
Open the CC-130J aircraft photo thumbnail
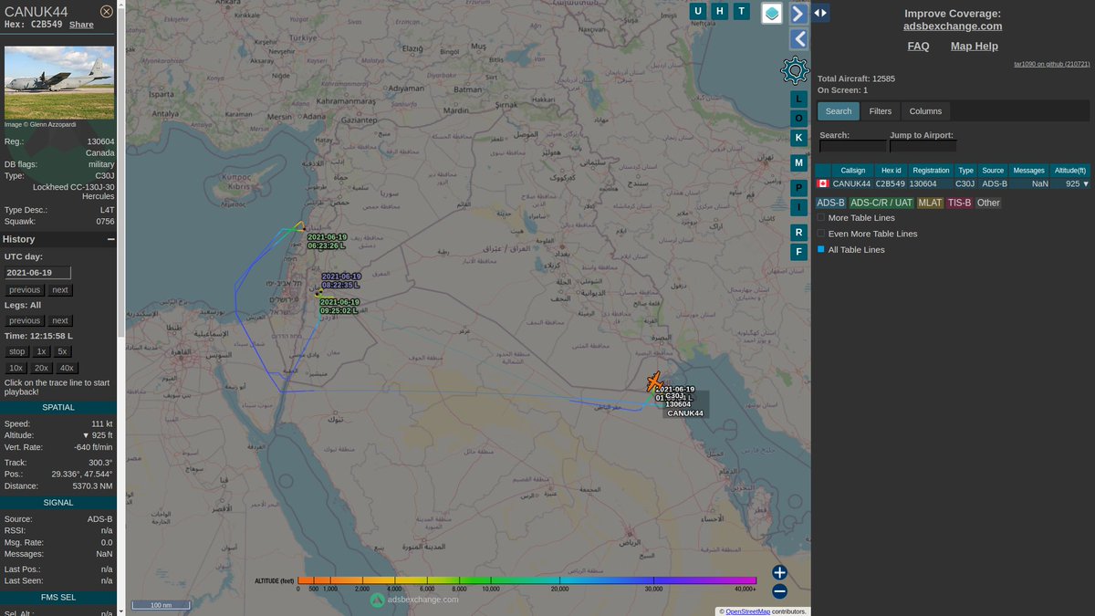tap(59, 83)
